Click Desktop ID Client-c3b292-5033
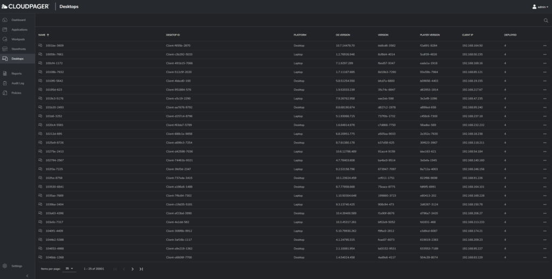Image resolution: width=552 pixels, height=279 pixels. tap(179, 54)
